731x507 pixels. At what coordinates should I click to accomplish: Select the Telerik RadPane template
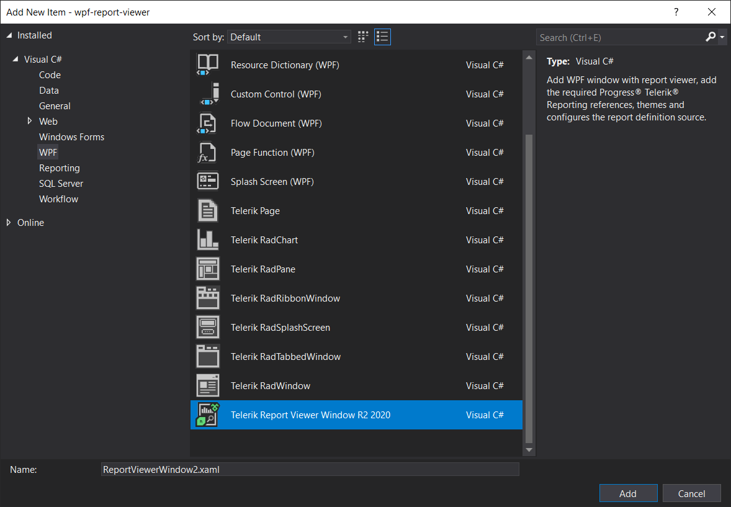[357, 269]
